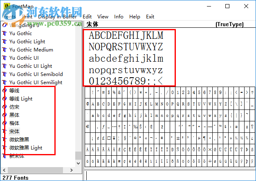This screenshot has height=181, width=256.
Task: Click the font list horizontal scrollbar thumb
Action: [x=35, y=170]
